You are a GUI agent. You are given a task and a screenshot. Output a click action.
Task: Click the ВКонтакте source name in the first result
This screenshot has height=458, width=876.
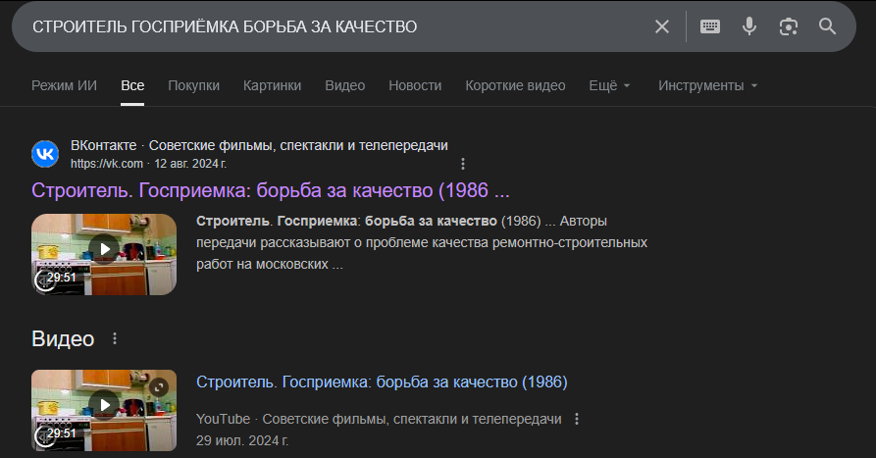pyautogui.click(x=103, y=145)
